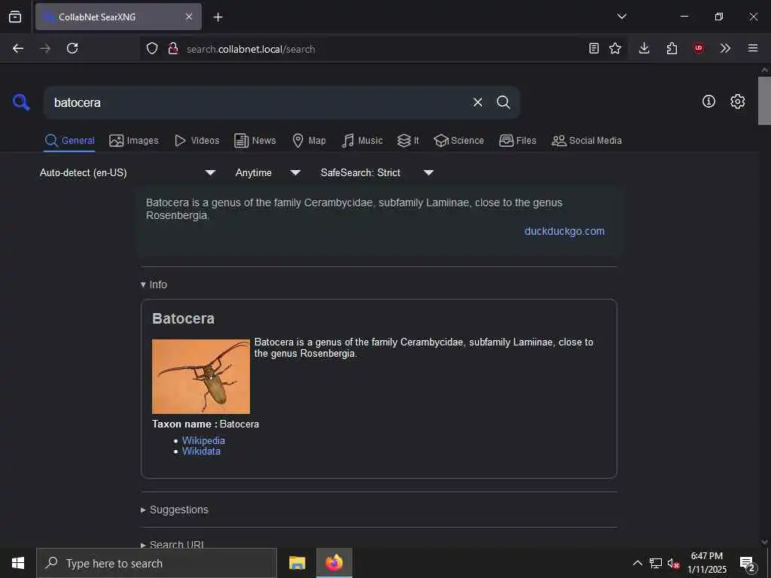Switch to the It category
The width and height of the screenshot is (771, 578).
pyautogui.click(x=408, y=141)
